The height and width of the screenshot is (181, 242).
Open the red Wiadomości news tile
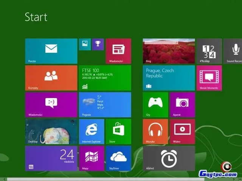pos(118,51)
